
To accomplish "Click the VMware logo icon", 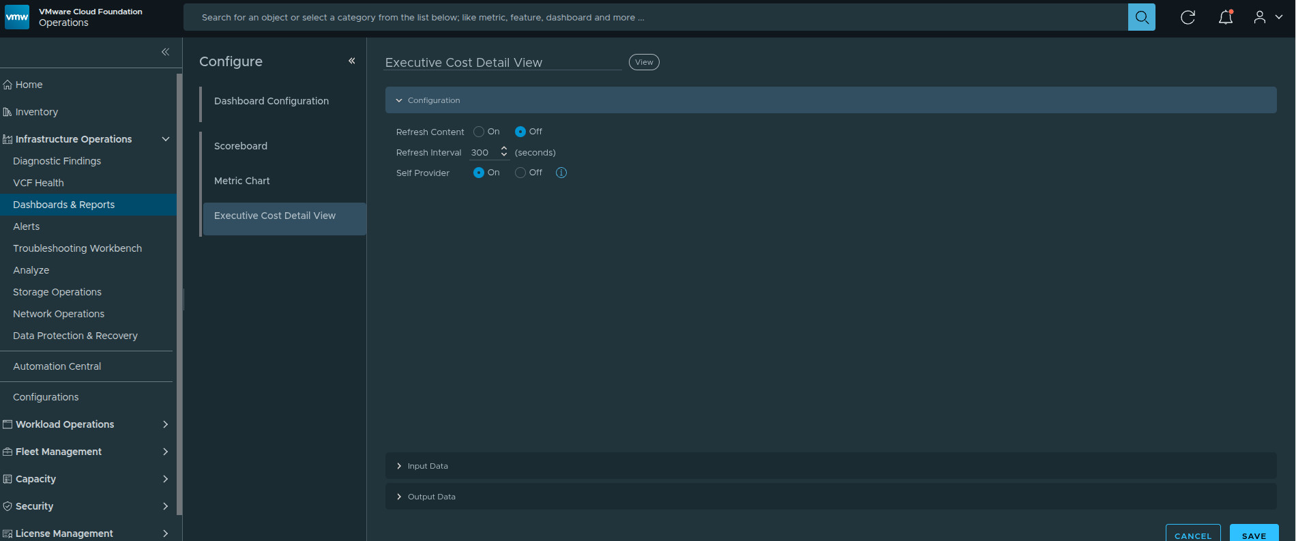I will coord(17,17).
